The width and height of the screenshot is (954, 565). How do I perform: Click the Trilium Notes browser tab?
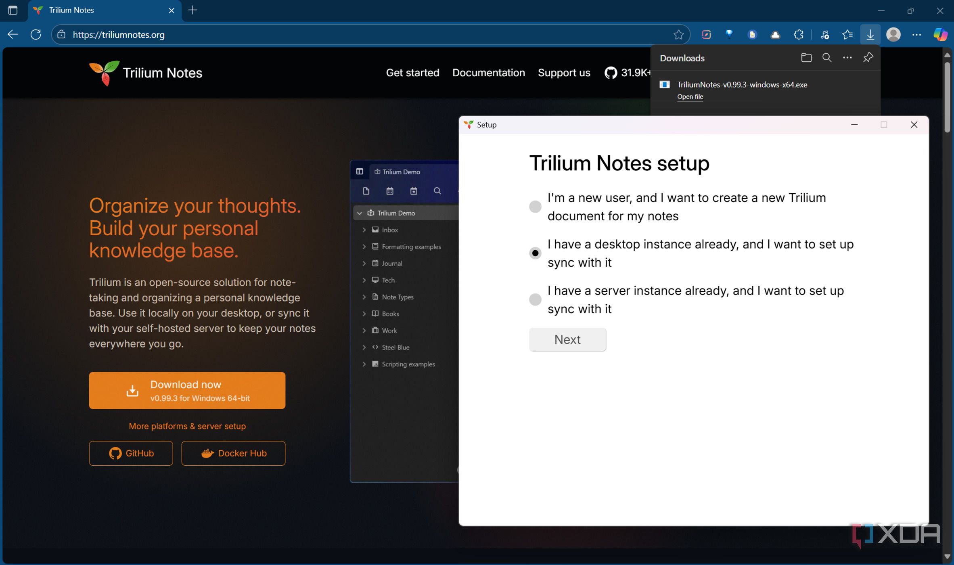coord(105,10)
